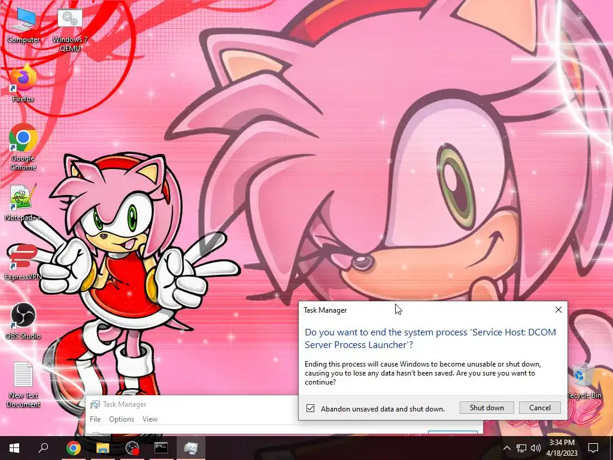Cancel the end process dialog
This screenshot has height=460, width=613.
tap(539, 407)
